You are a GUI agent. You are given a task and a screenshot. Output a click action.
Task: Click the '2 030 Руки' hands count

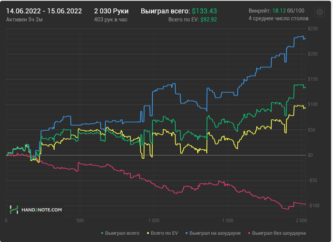point(111,11)
